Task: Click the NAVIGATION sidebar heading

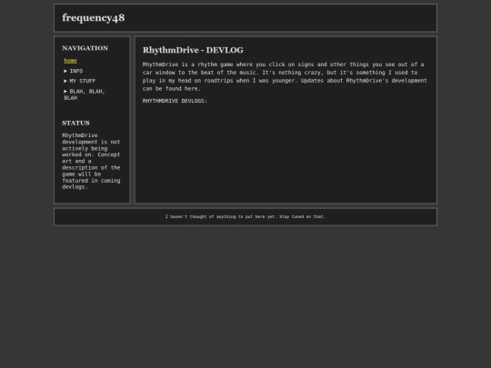Action: click(x=85, y=48)
